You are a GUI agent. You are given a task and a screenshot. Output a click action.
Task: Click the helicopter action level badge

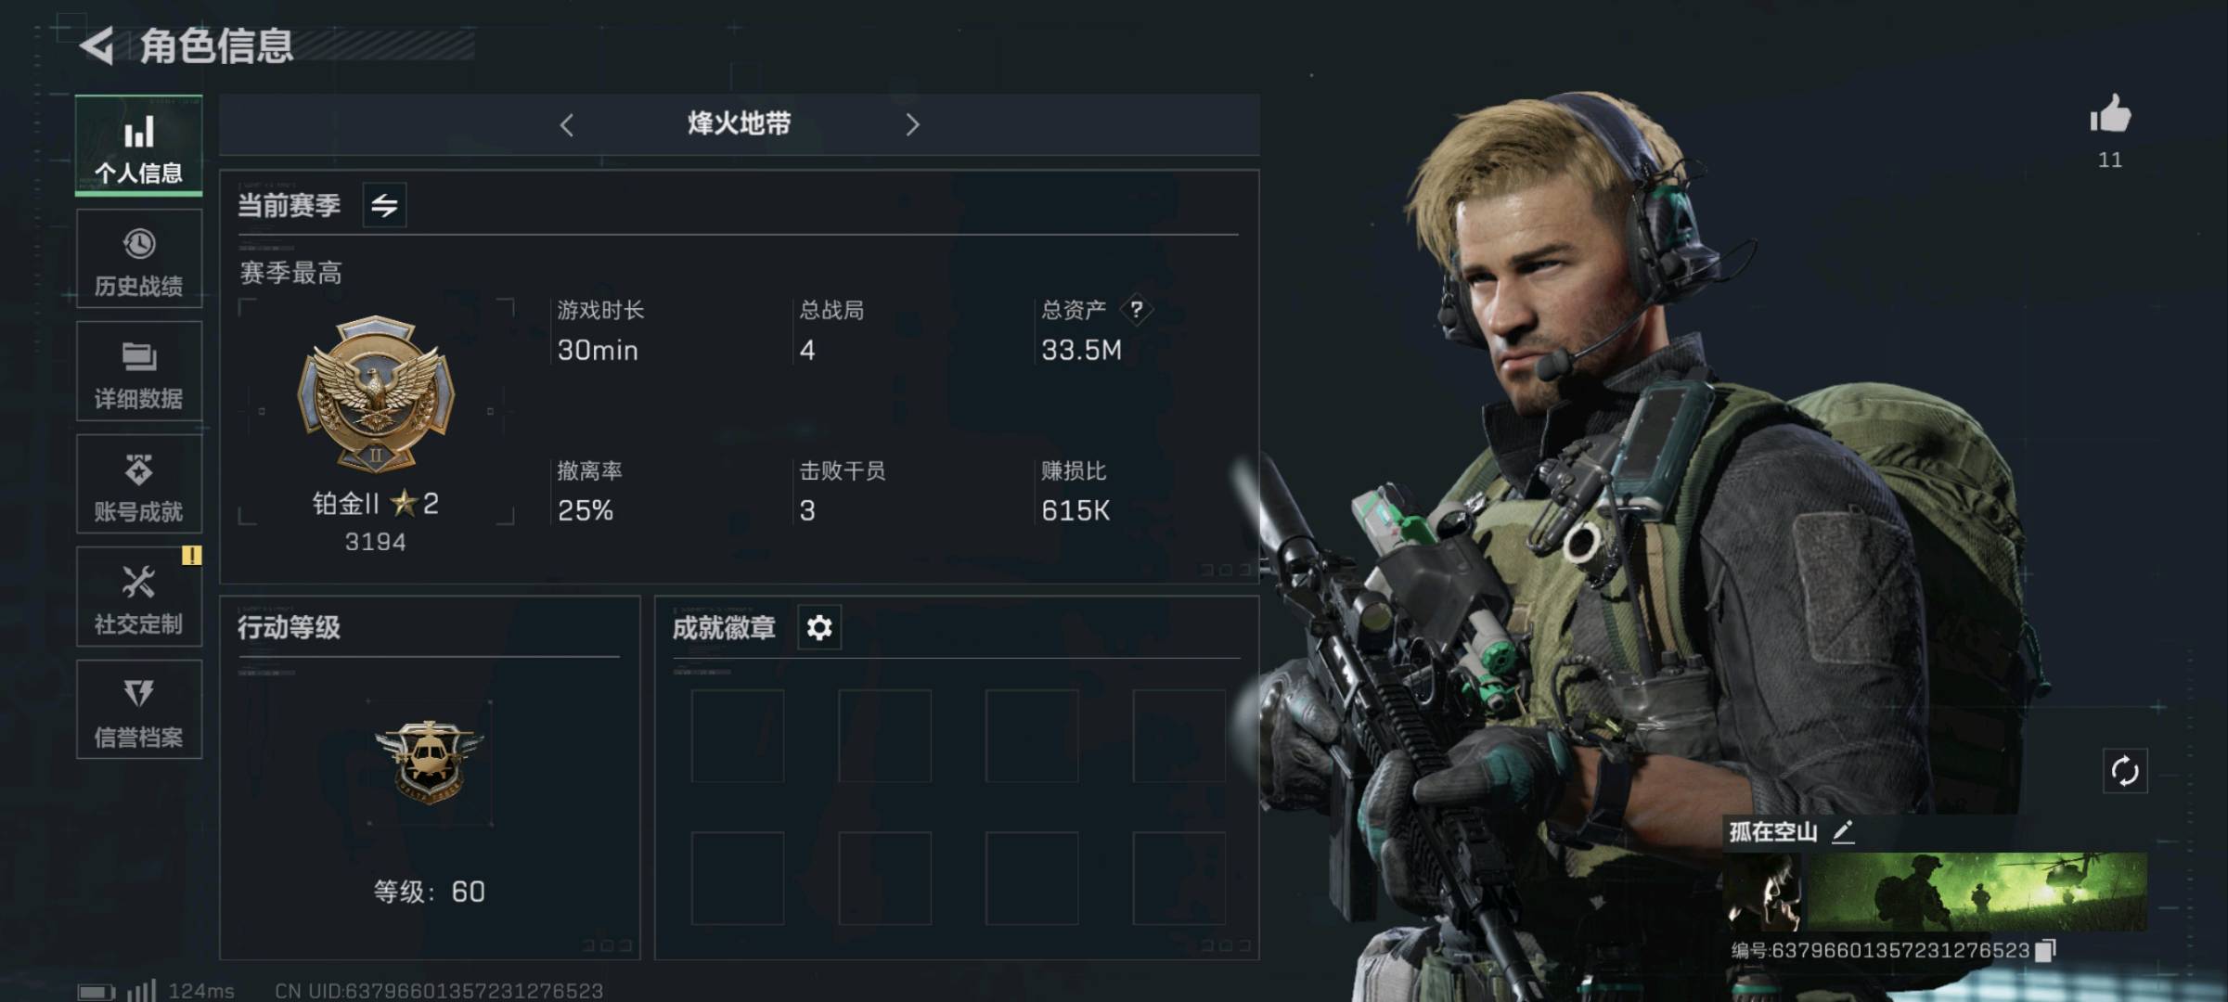click(429, 763)
